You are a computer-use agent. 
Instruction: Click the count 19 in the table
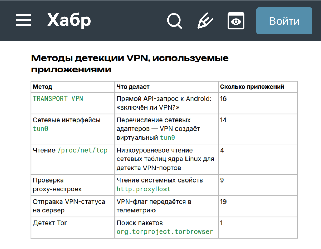(x=223, y=202)
